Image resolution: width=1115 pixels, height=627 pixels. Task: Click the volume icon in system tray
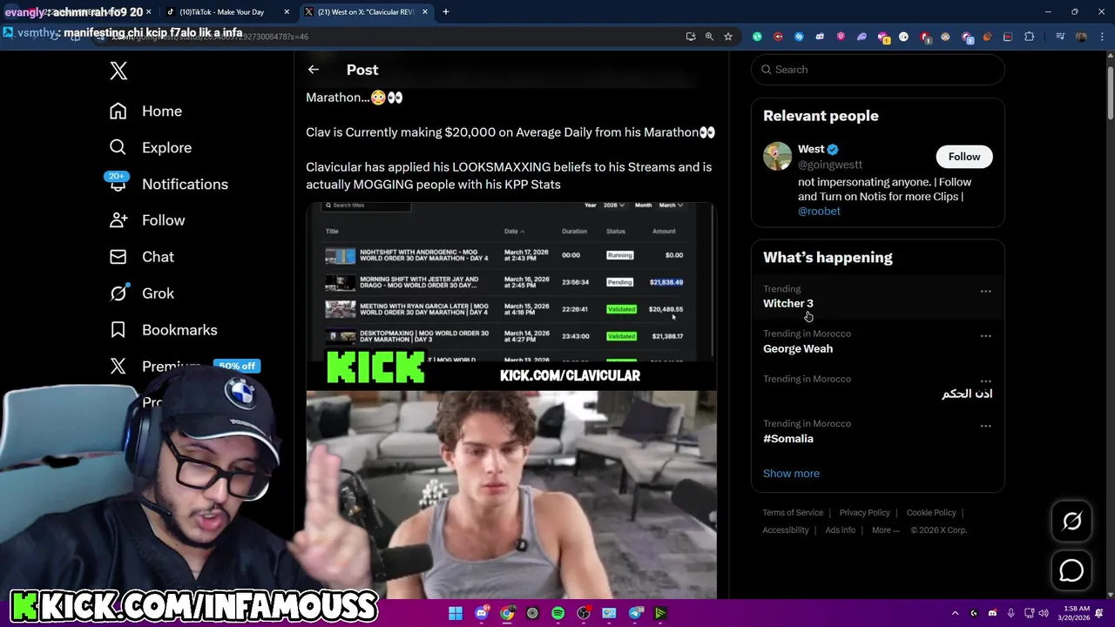point(1044,613)
